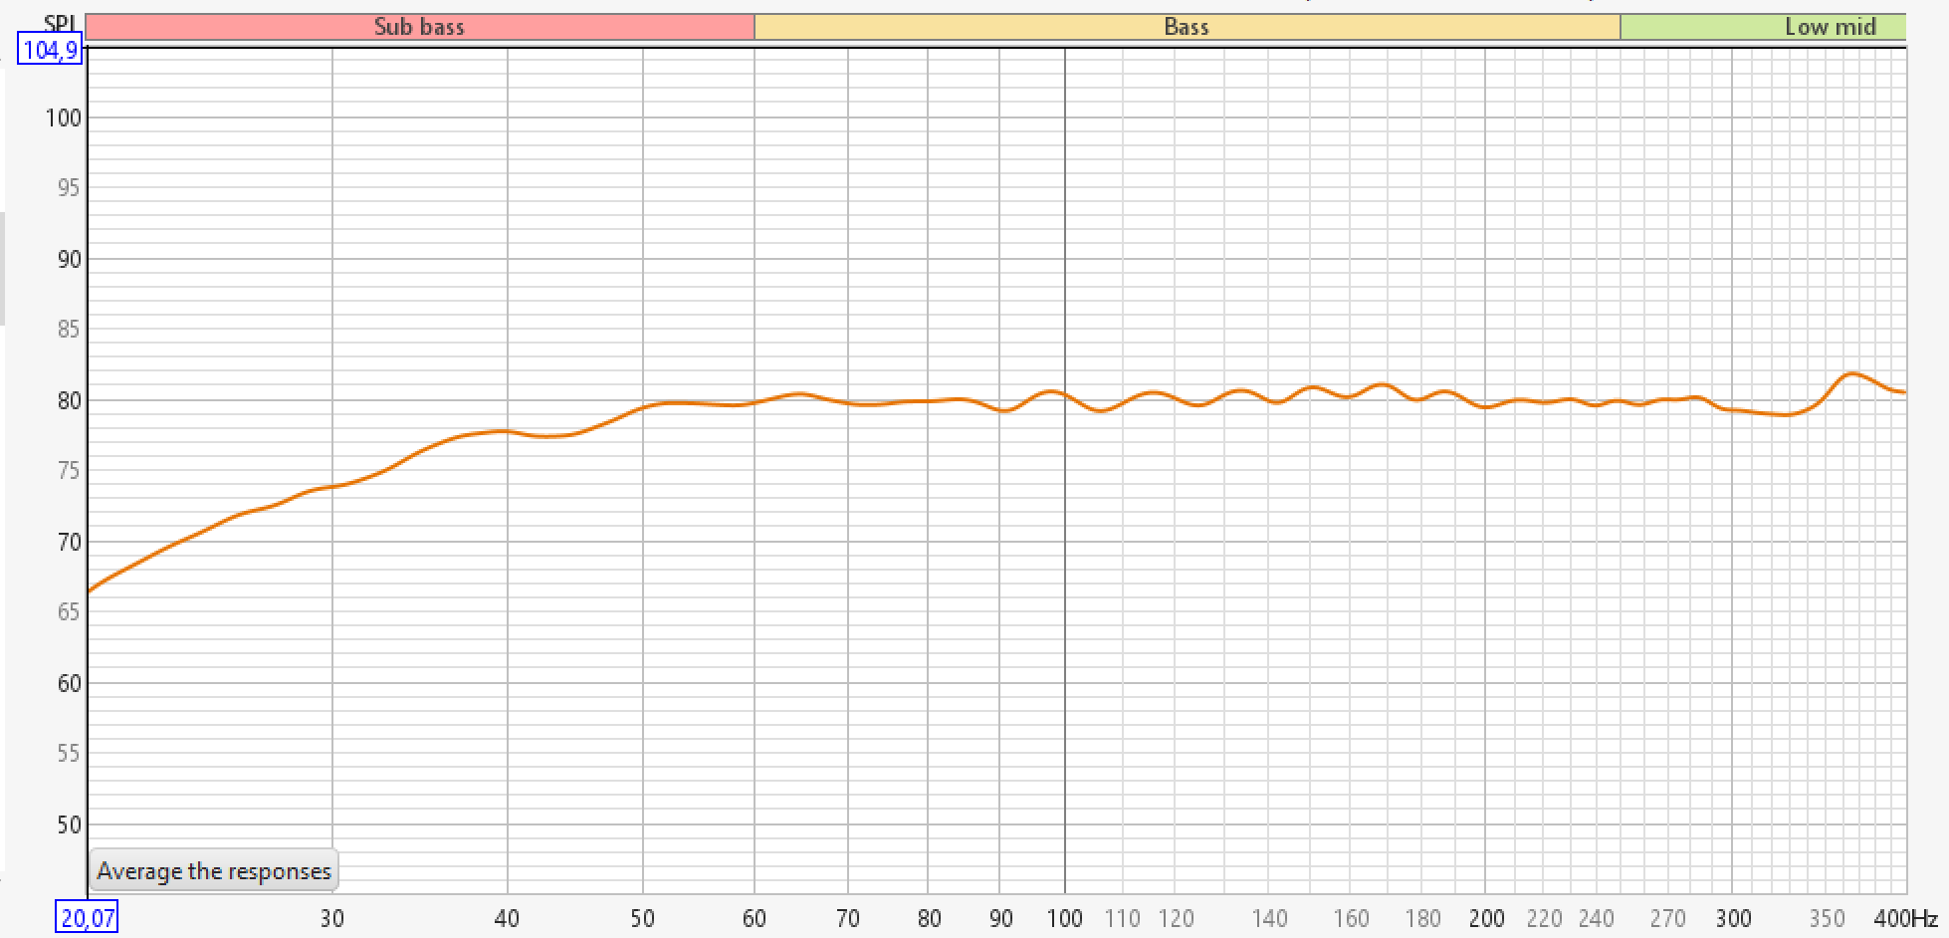Image resolution: width=1949 pixels, height=938 pixels.
Task: Click the SPL axis title label
Action: point(60,24)
